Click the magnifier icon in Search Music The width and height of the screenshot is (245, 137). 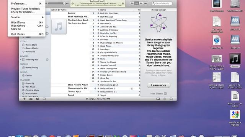154,3
